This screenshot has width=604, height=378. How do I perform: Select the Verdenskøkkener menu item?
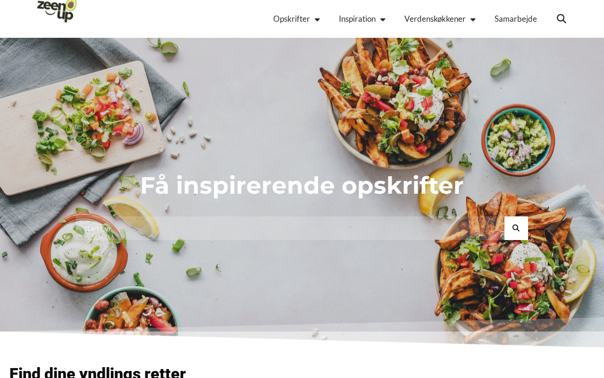pos(435,19)
